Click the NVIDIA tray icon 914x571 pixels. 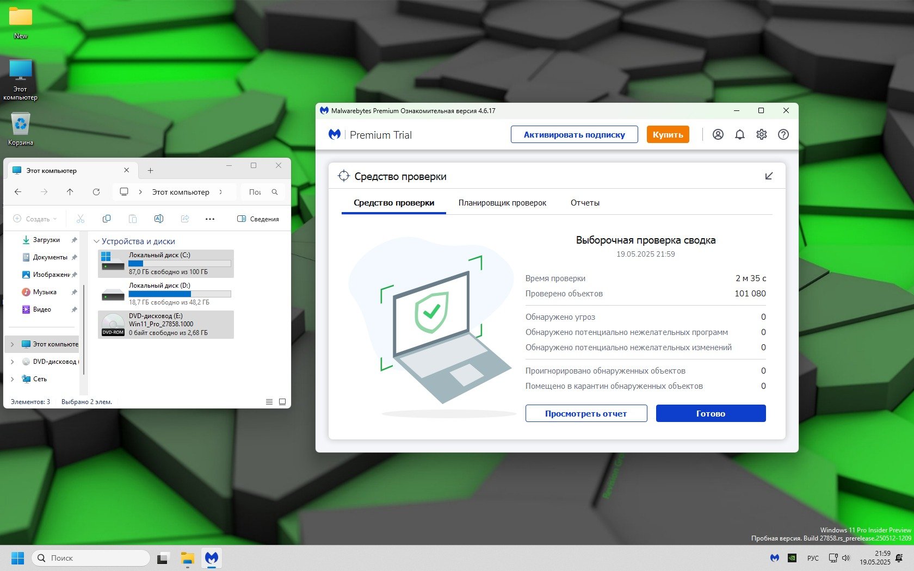pos(793,558)
